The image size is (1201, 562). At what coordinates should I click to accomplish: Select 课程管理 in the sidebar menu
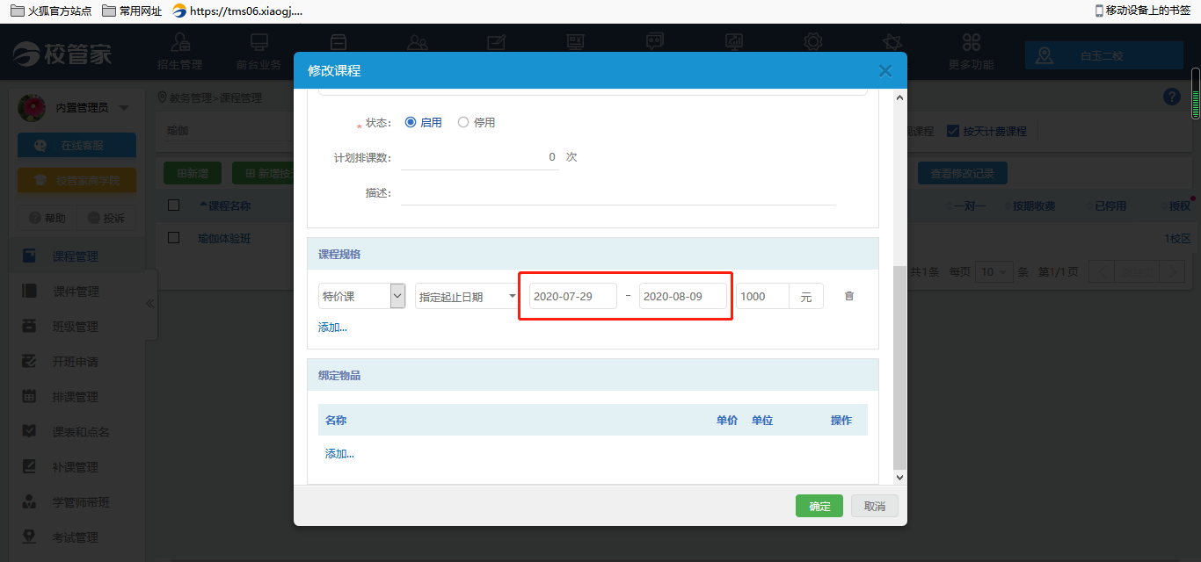click(x=75, y=256)
